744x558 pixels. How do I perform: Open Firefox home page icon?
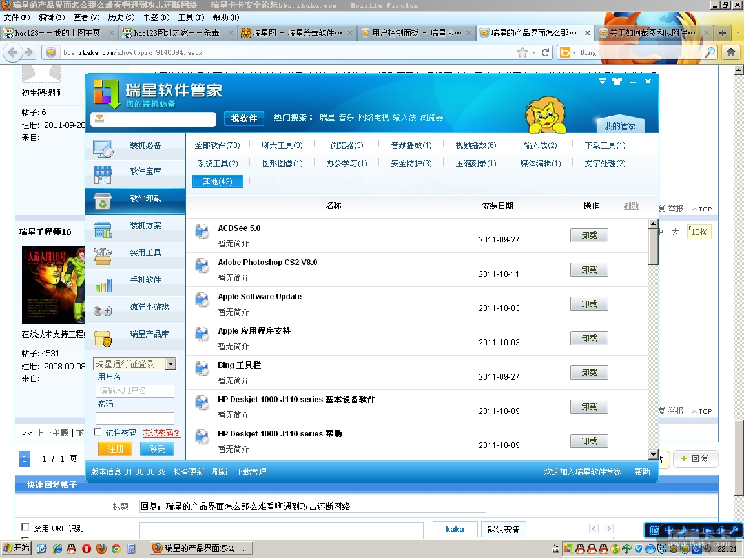730,52
